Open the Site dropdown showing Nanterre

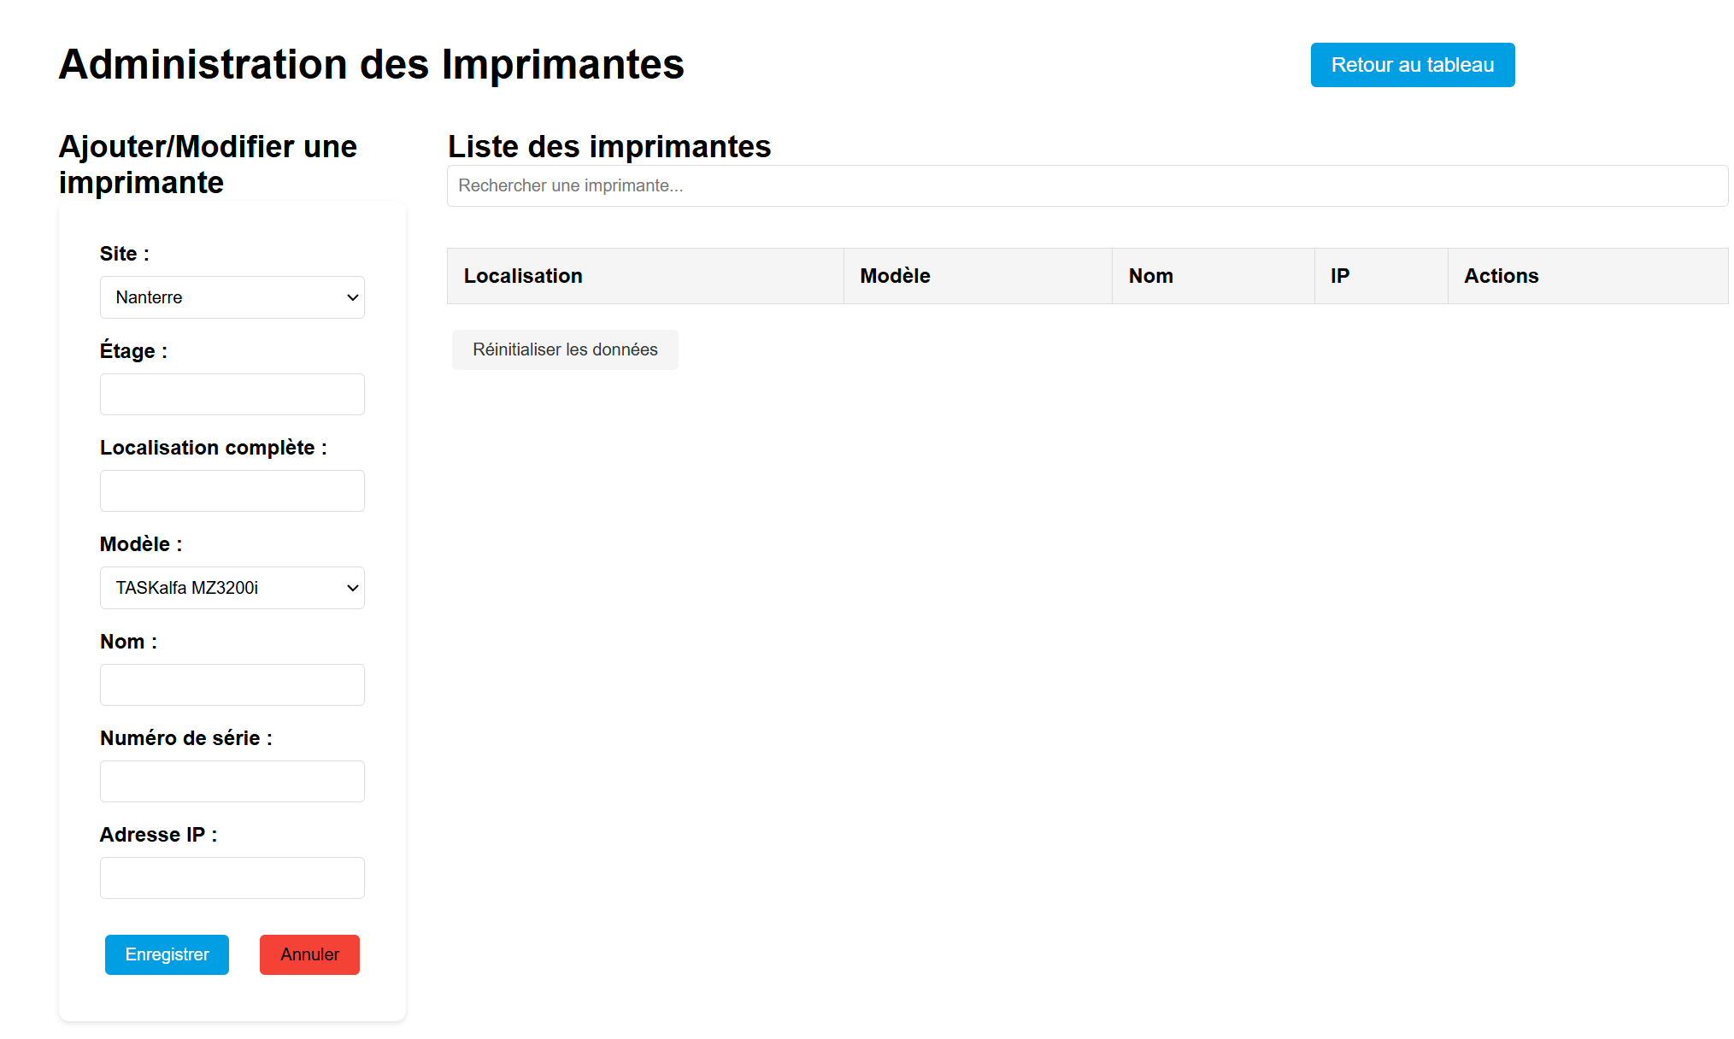pyautogui.click(x=232, y=296)
